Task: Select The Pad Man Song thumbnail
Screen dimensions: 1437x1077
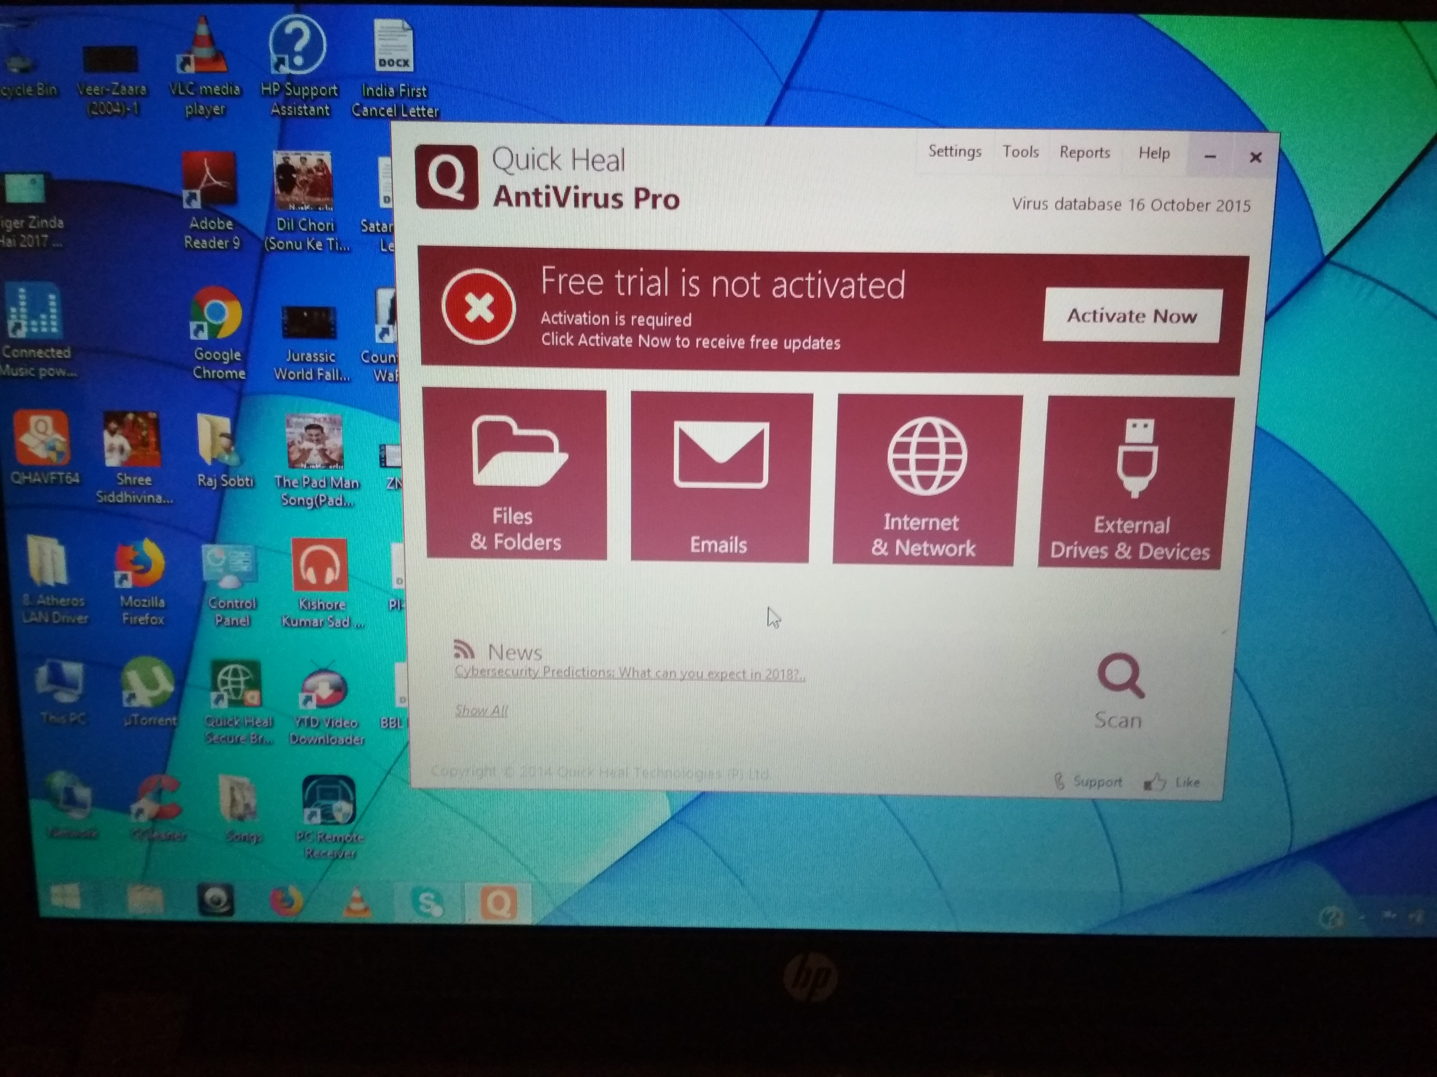Action: tap(316, 461)
